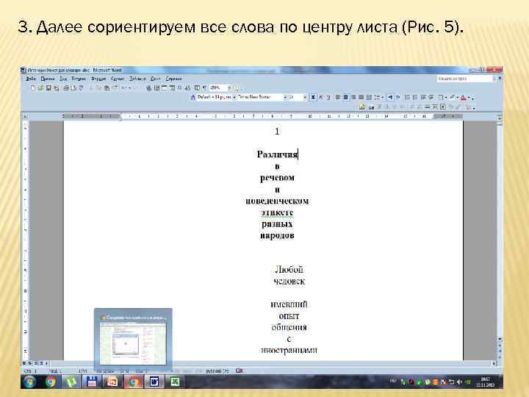Screen dimensions: 529x397
Task: Open Print Preview from the toolbar
Action: click(73, 88)
